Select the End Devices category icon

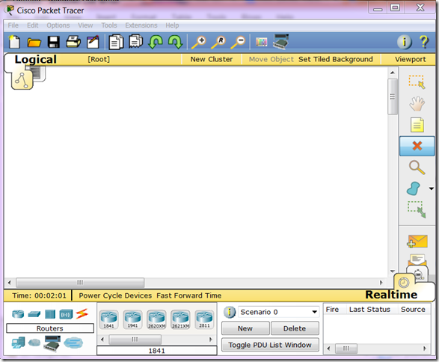[18, 343]
